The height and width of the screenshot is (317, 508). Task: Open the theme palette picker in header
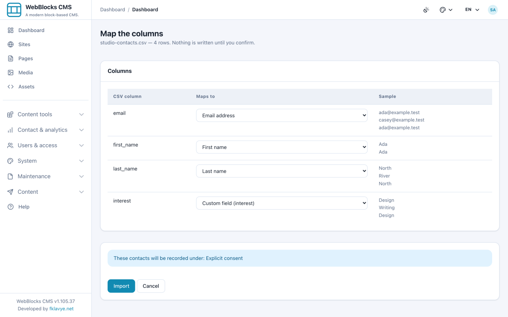tap(446, 10)
